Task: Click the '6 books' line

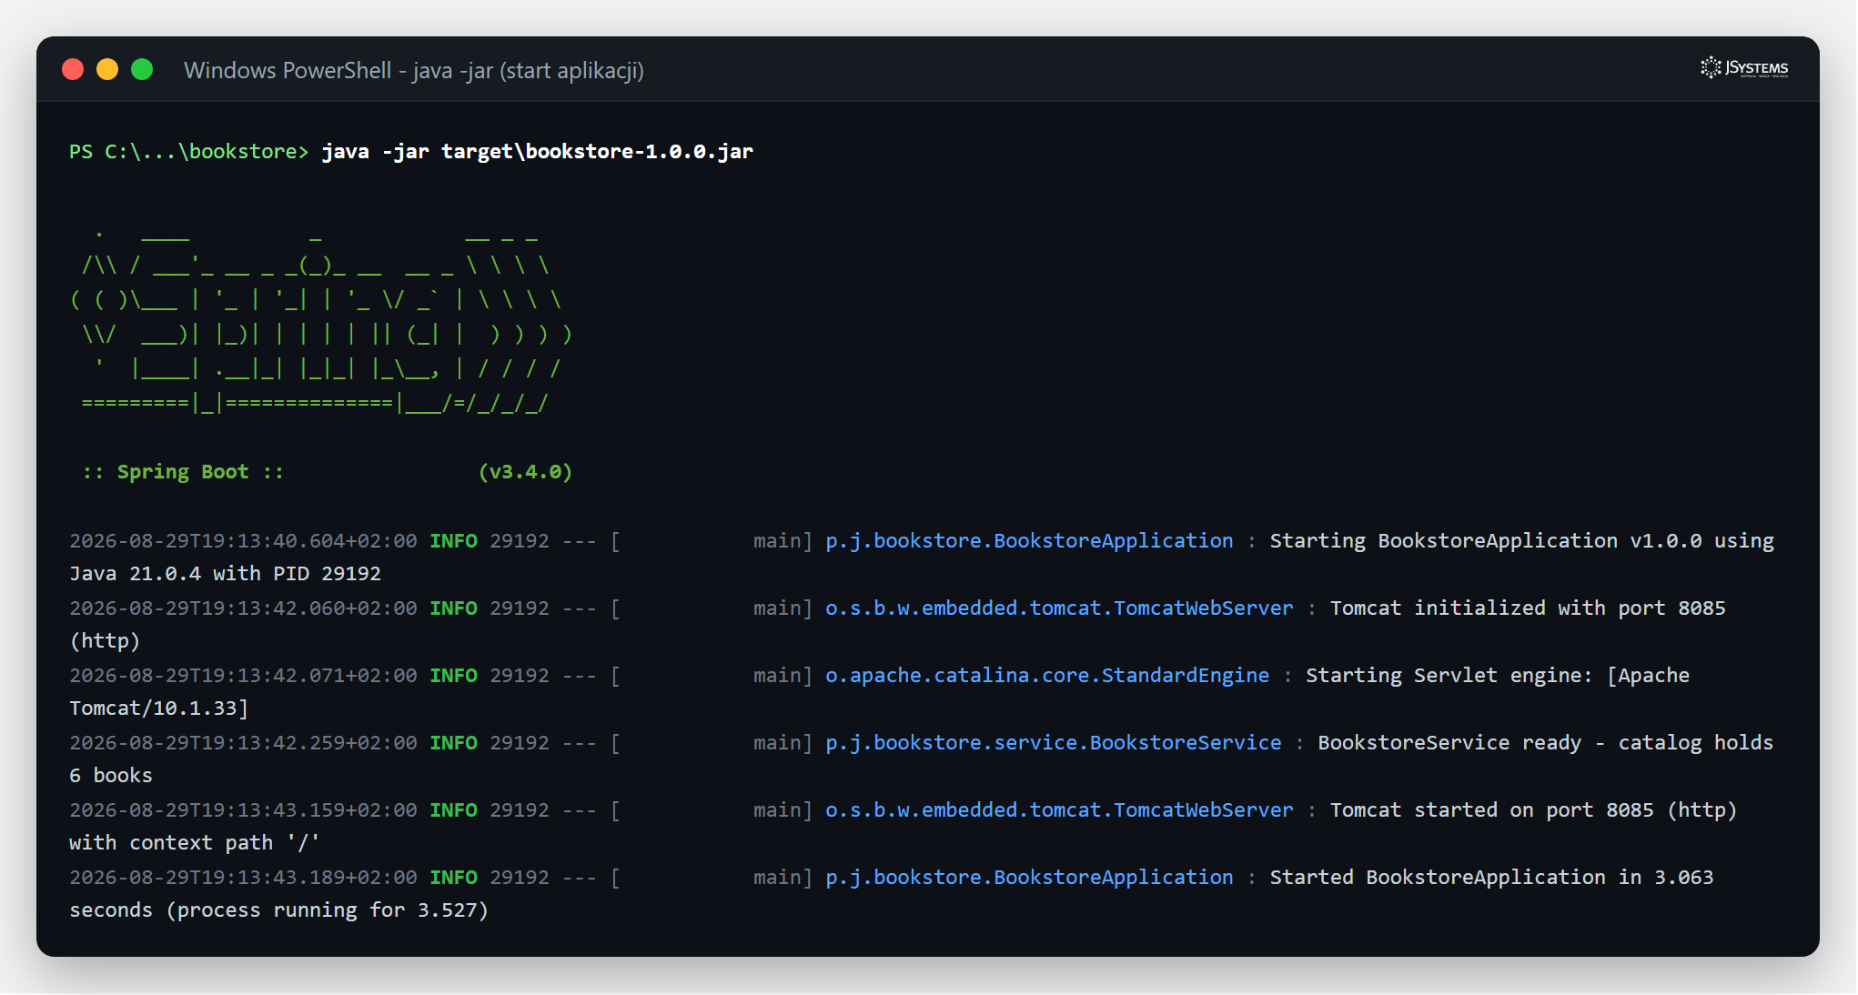Action: 111,776
